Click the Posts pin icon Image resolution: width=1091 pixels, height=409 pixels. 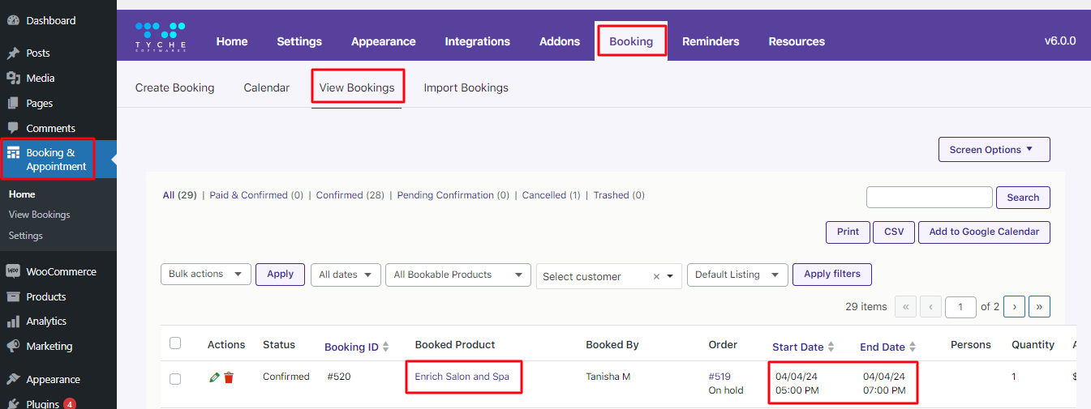(x=13, y=53)
